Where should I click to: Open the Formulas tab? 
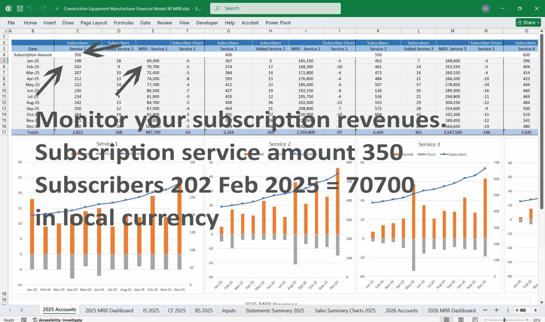coord(124,23)
